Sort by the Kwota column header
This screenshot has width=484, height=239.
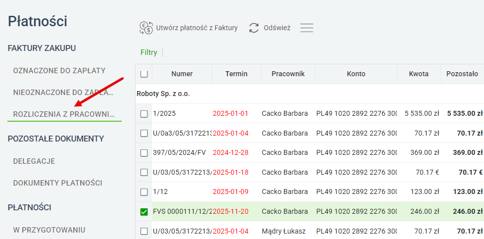click(x=419, y=74)
